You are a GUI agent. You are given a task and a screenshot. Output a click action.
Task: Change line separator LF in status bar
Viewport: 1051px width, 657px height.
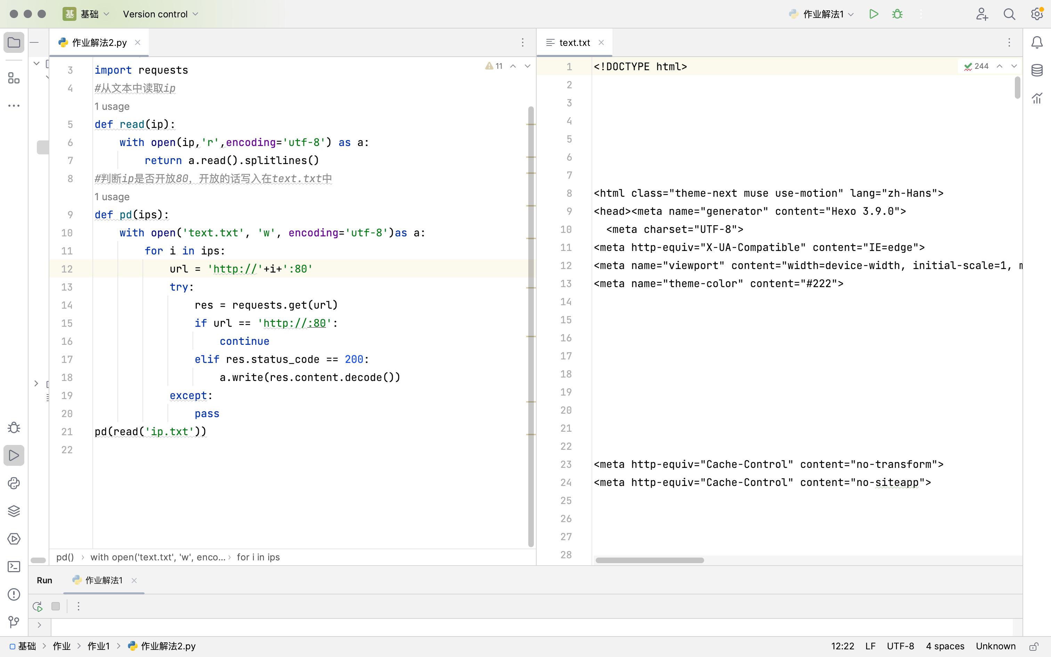click(870, 646)
